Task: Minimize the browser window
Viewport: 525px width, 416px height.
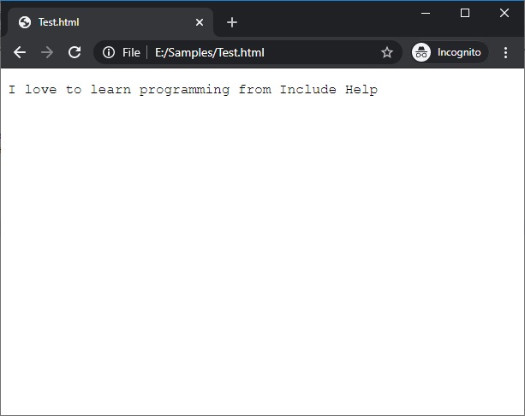Action: tap(426, 13)
